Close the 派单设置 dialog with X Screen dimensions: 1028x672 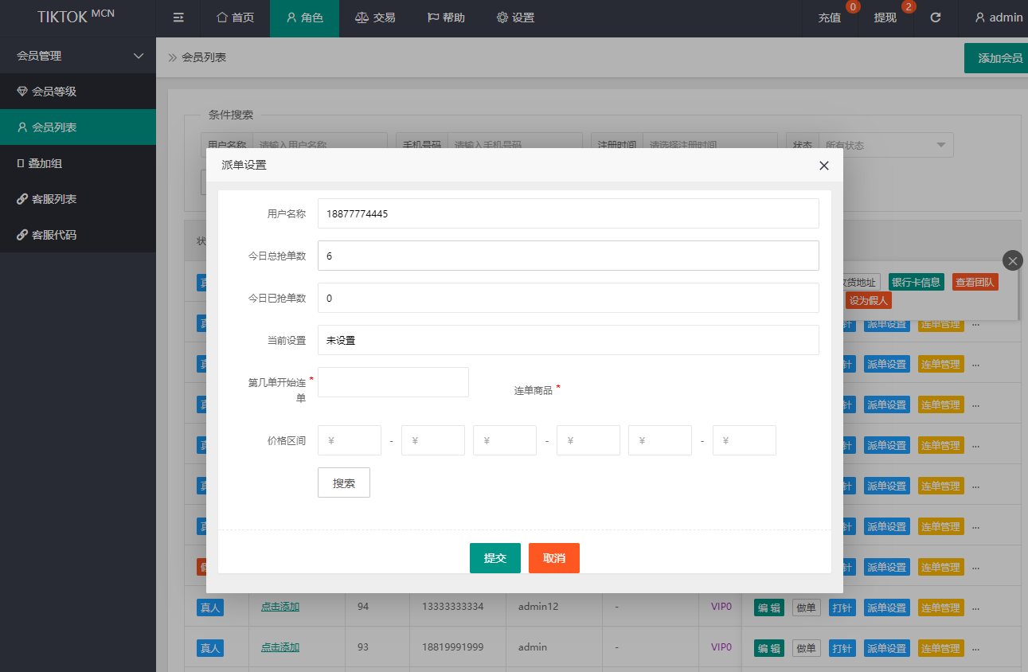pos(823,166)
